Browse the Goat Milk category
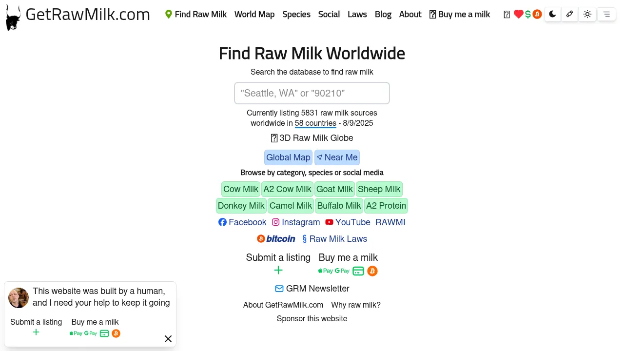The height and width of the screenshot is (351, 624). [x=334, y=189]
